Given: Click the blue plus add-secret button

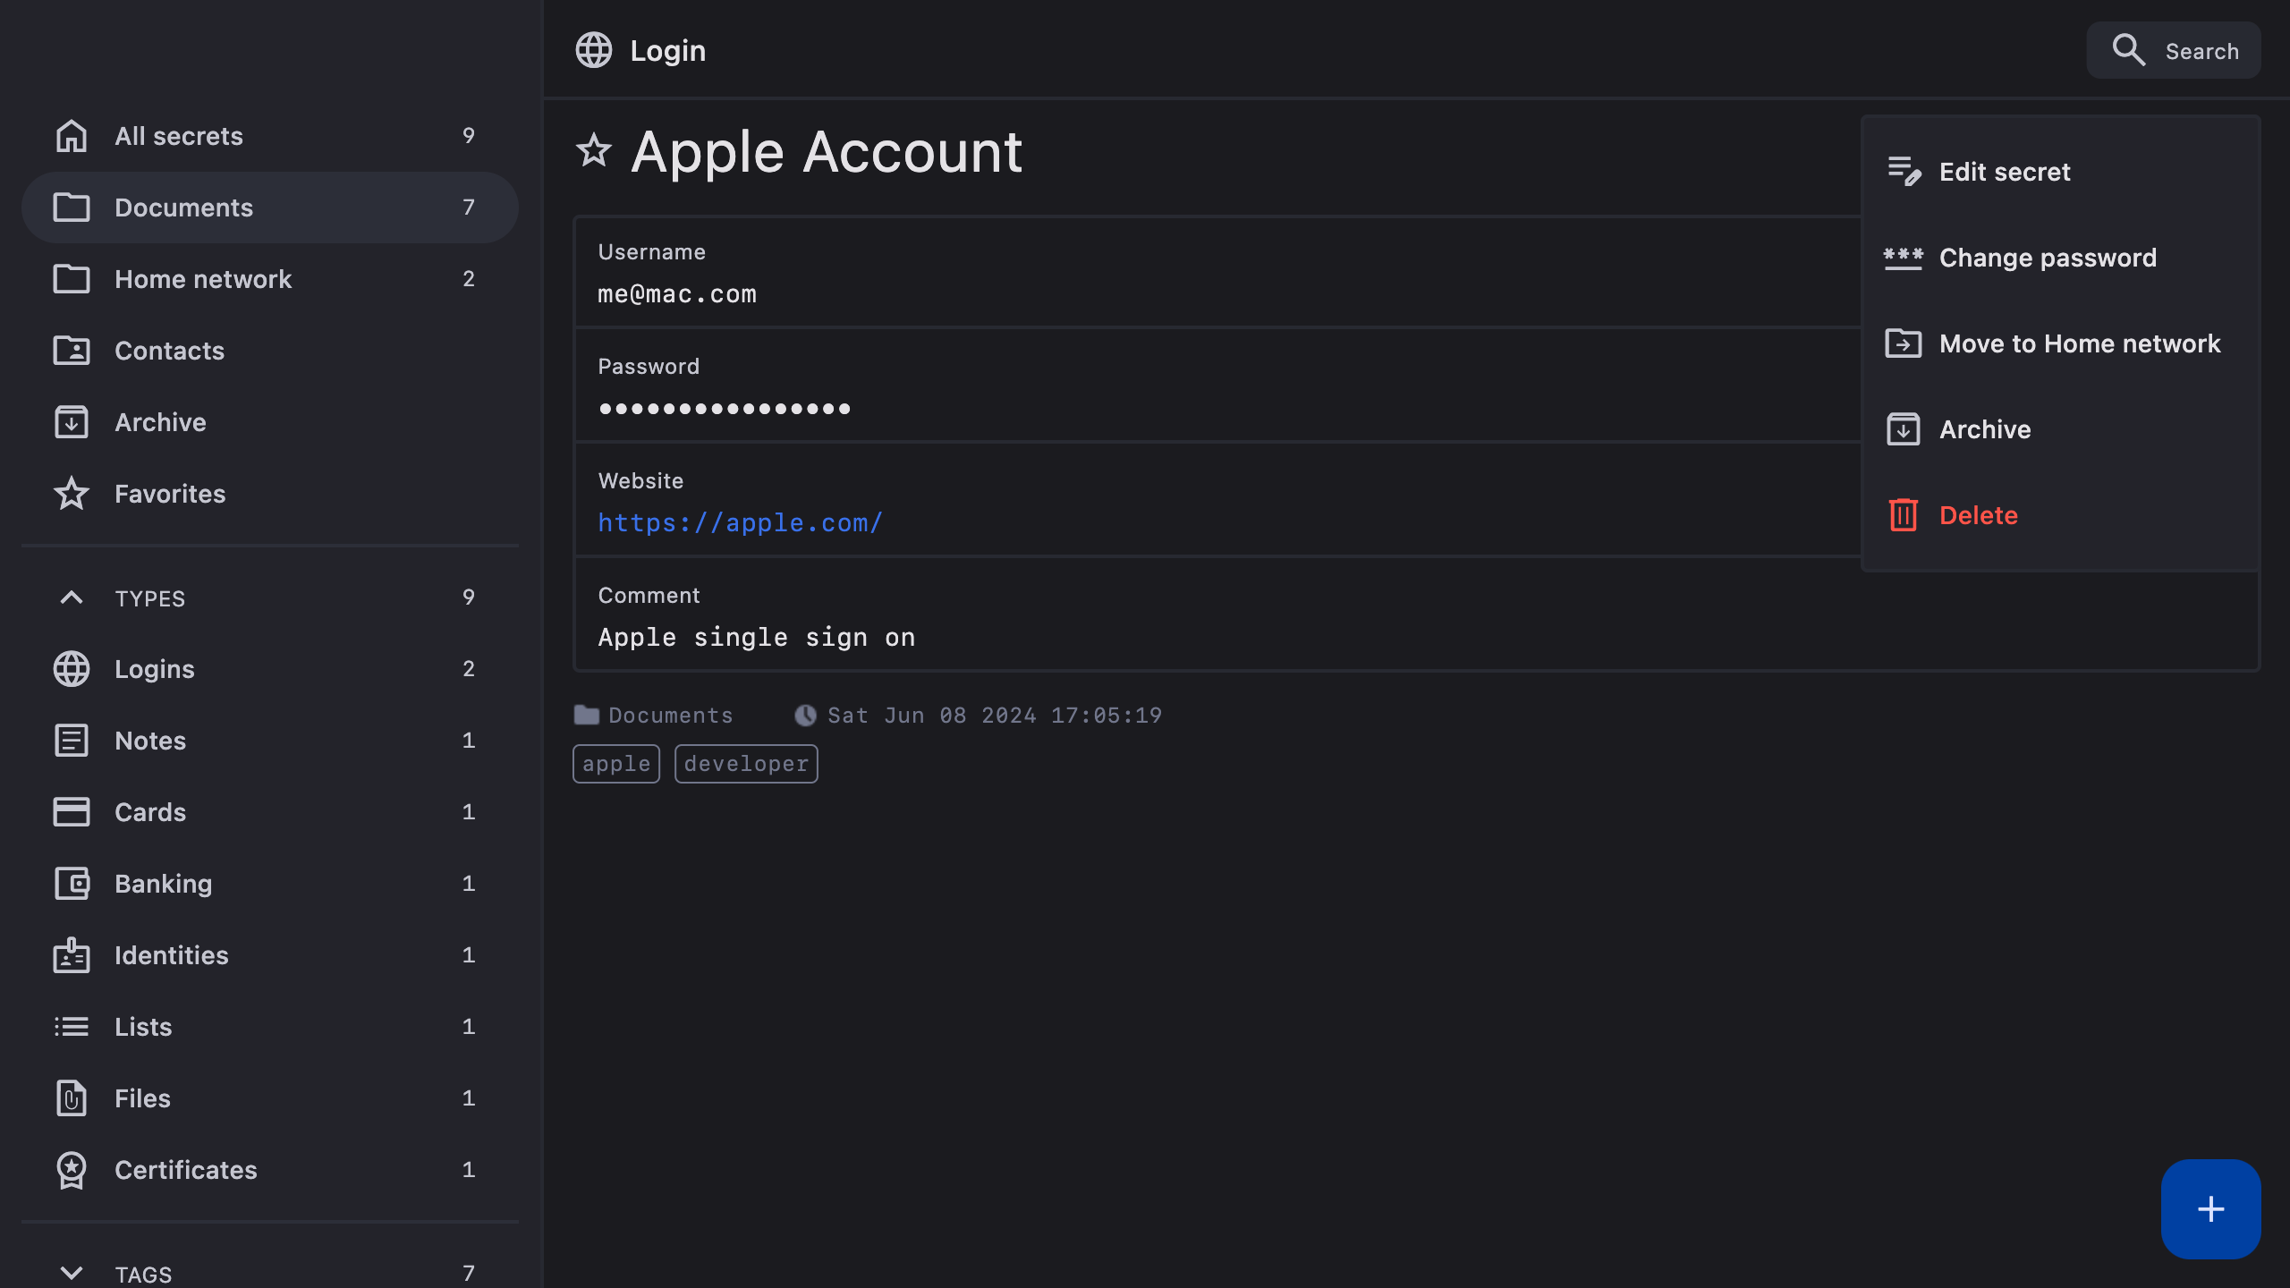Looking at the screenshot, I should [2210, 1208].
